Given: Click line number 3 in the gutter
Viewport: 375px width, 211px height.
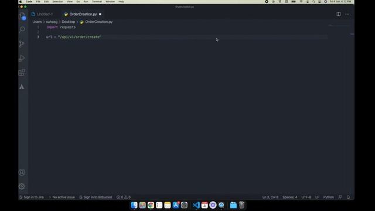Looking at the screenshot, I should point(38,37).
